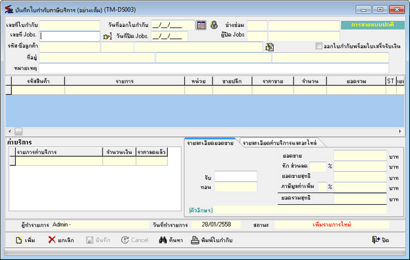Viewport: 410px width, 260px height.
Task: Click into the เลขที่ Jobs. field
Action: (x=70, y=36)
